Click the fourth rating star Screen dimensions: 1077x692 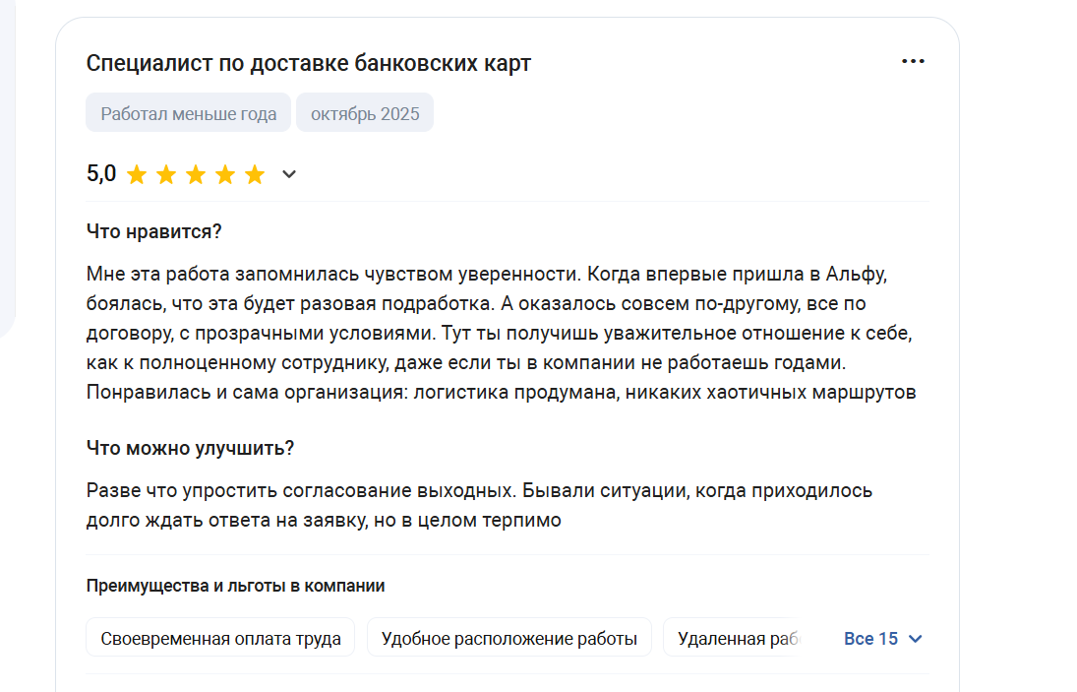[225, 175]
